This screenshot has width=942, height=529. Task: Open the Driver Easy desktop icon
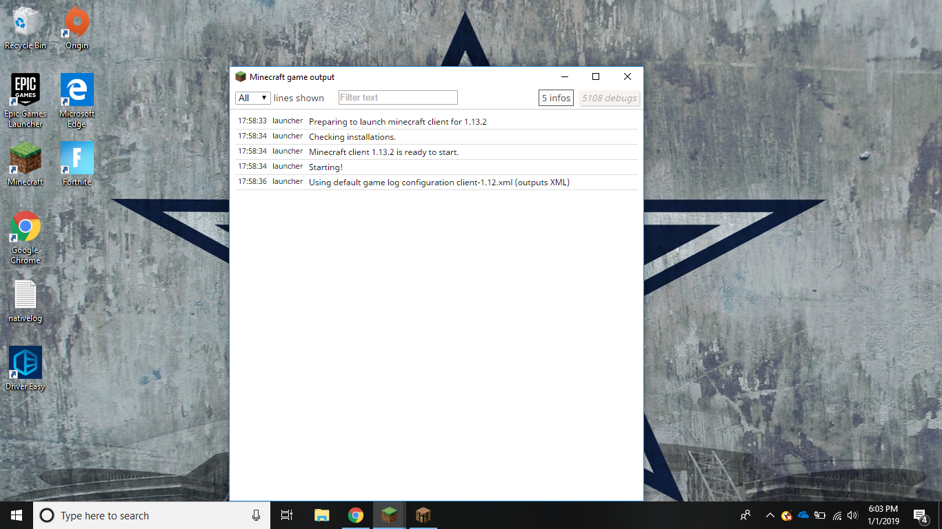click(26, 368)
